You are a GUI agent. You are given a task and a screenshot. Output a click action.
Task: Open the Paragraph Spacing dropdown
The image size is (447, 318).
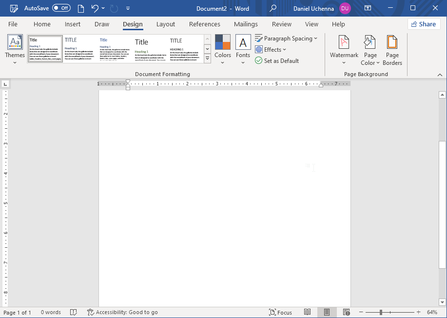286,38
